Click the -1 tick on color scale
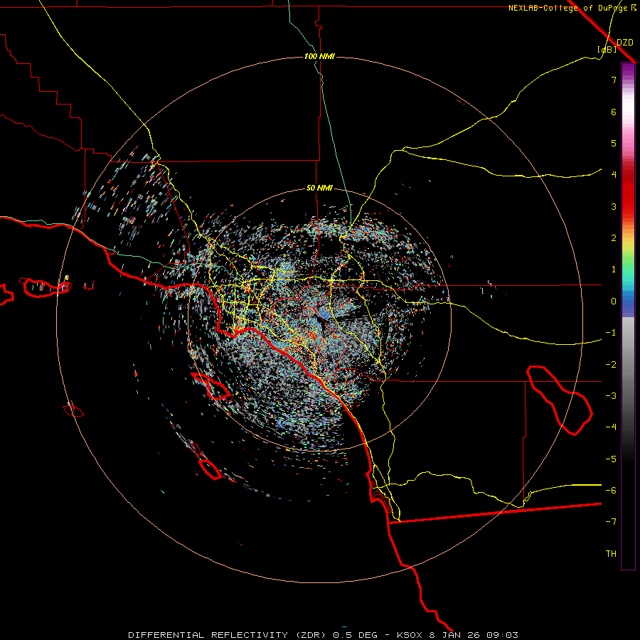The image size is (640, 640). (x=611, y=332)
